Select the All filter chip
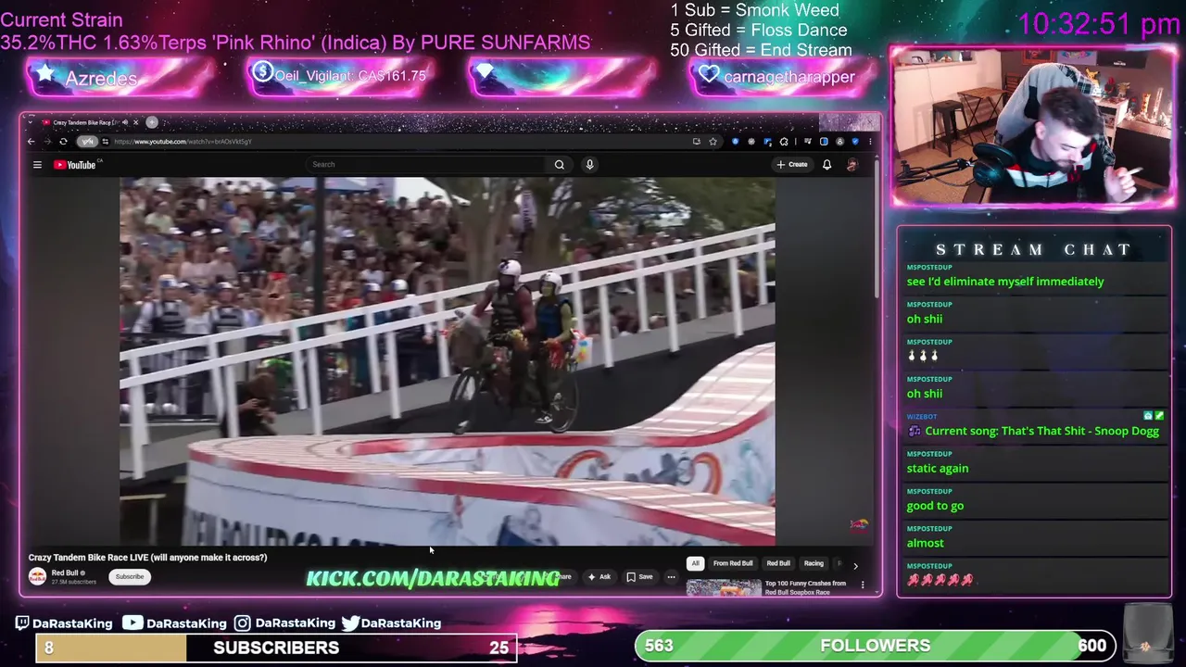Image resolution: width=1186 pixels, height=667 pixels. click(x=695, y=563)
